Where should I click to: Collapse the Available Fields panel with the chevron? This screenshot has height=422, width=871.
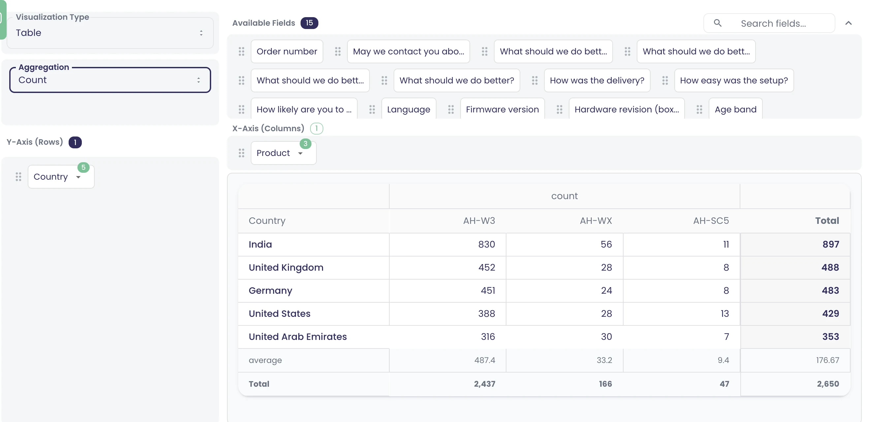tap(848, 23)
